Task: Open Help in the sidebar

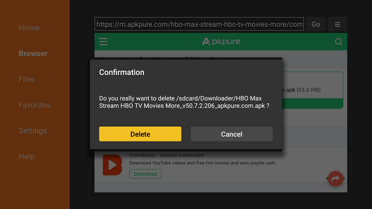Action: pyautogui.click(x=27, y=156)
